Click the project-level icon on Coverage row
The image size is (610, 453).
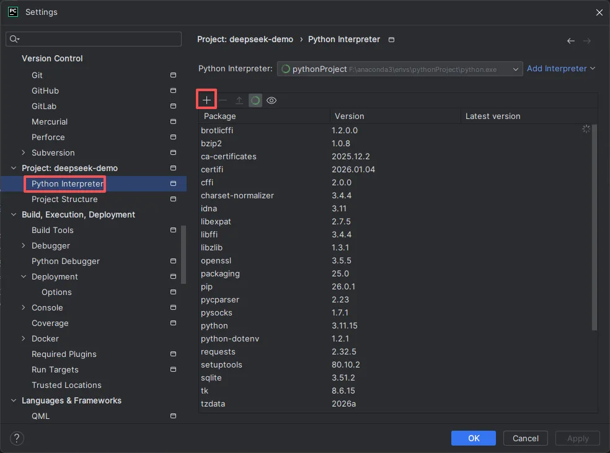(173, 323)
